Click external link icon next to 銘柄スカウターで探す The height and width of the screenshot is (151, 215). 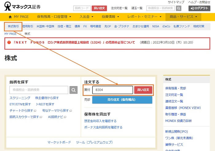[41, 117]
